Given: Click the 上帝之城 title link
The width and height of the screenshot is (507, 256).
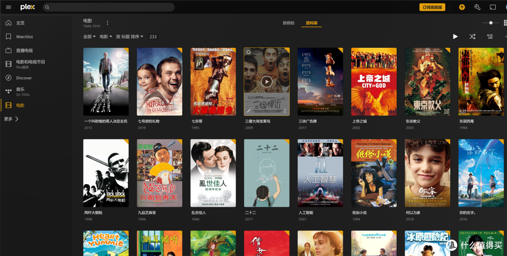Looking at the screenshot, I should coord(360,121).
